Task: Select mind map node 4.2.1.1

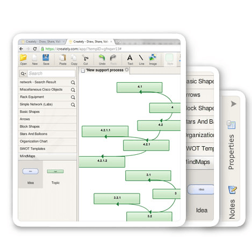Action: (x=105, y=131)
